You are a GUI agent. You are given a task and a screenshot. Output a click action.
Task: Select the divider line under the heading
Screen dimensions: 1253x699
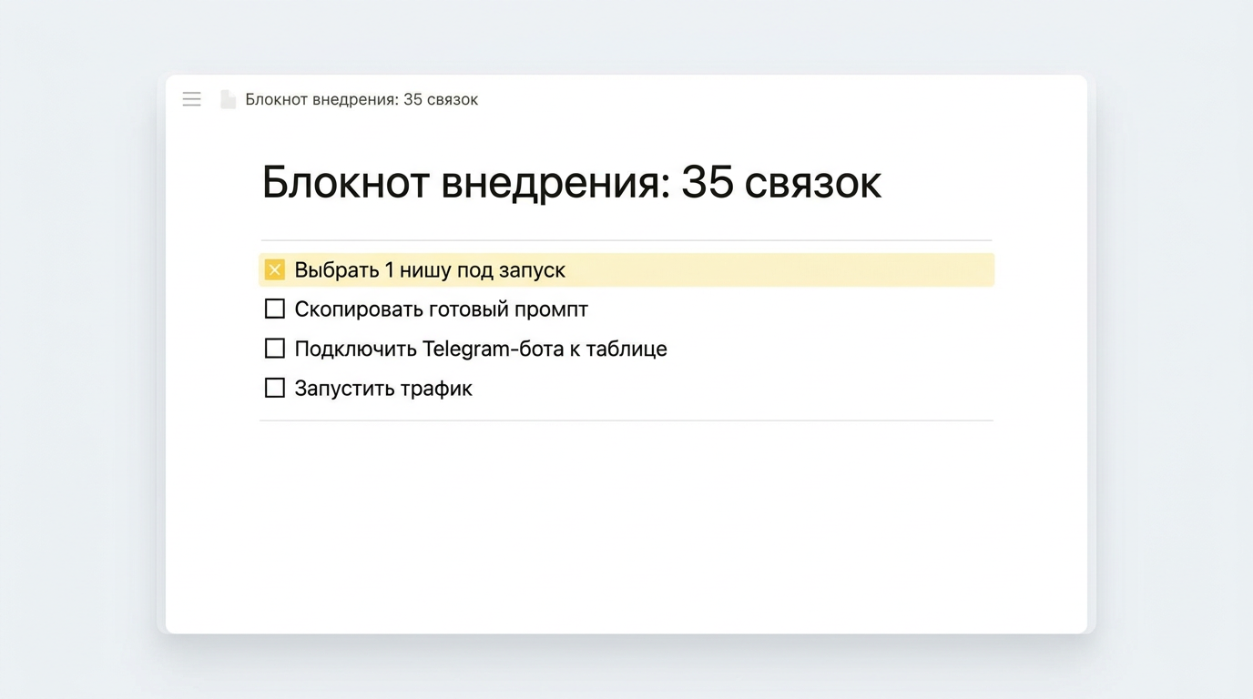pos(626,240)
